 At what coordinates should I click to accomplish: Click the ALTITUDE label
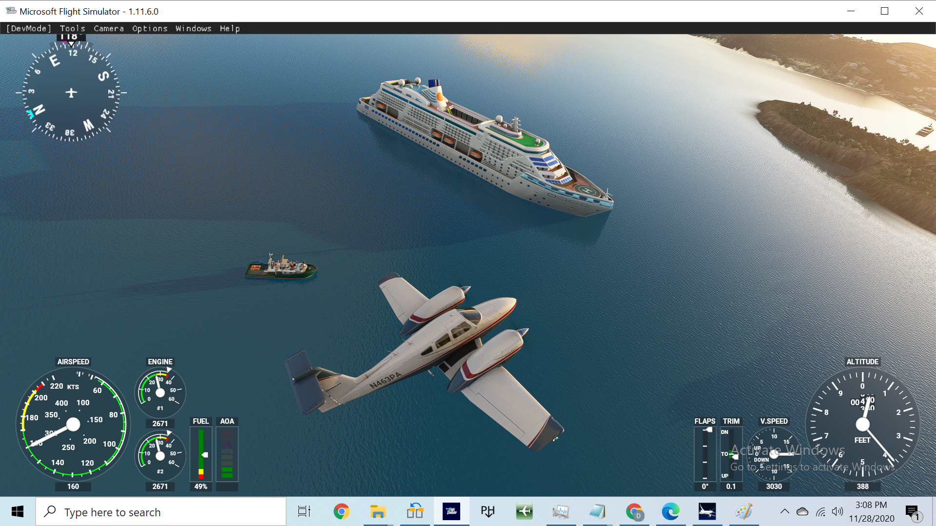tap(862, 362)
